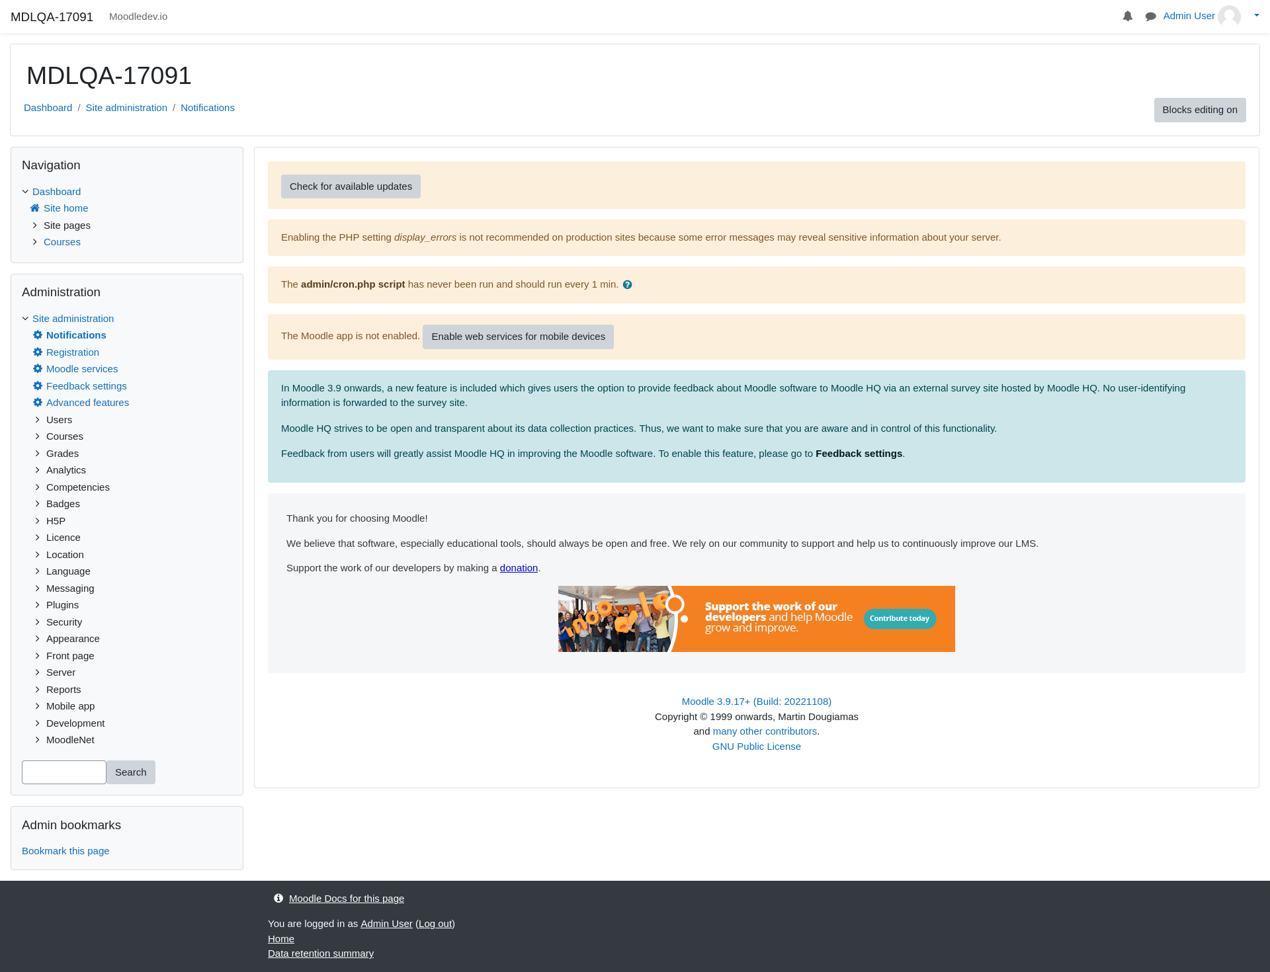Open the Moodle services admin link
This screenshot has width=1270, height=972.
click(82, 369)
